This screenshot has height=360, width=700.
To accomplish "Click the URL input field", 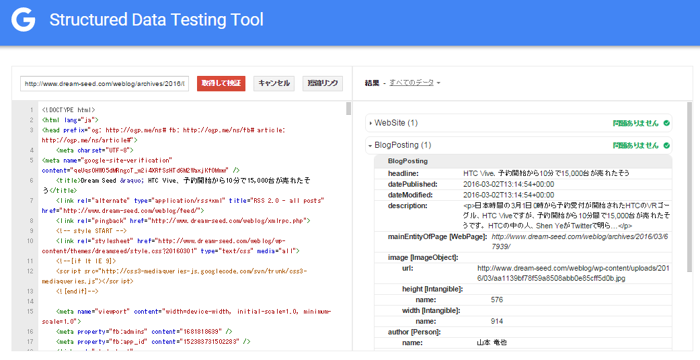I will pos(104,83).
